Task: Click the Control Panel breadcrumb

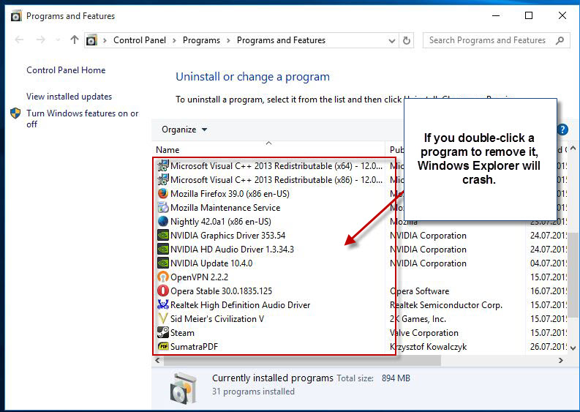Action: tap(140, 40)
